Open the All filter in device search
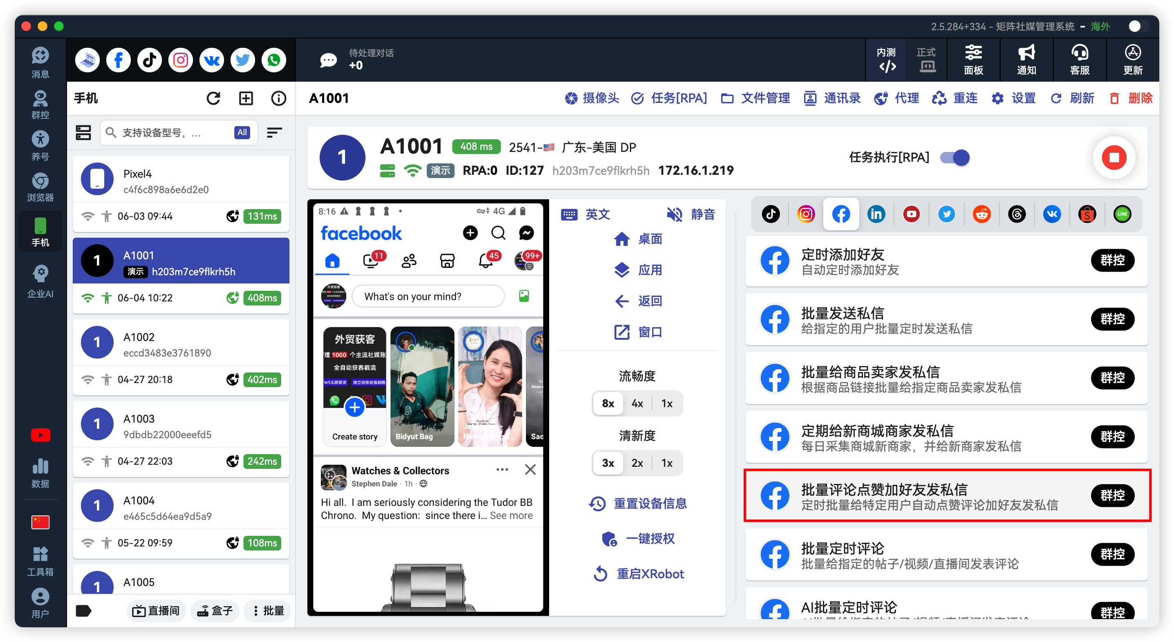This screenshot has height=642, width=1174. tap(242, 132)
